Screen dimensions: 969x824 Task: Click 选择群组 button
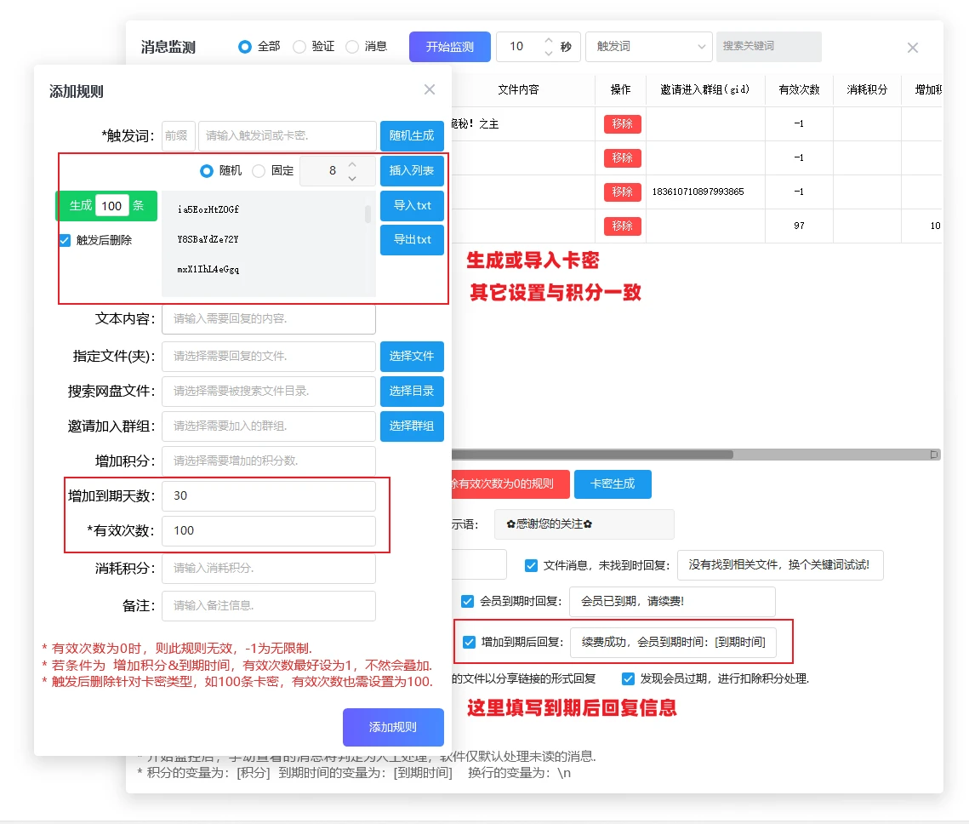click(412, 426)
